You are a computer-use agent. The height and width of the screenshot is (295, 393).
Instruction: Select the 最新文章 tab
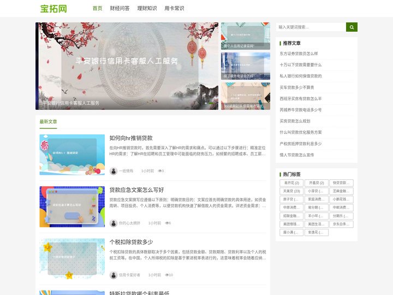coord(48,122)
